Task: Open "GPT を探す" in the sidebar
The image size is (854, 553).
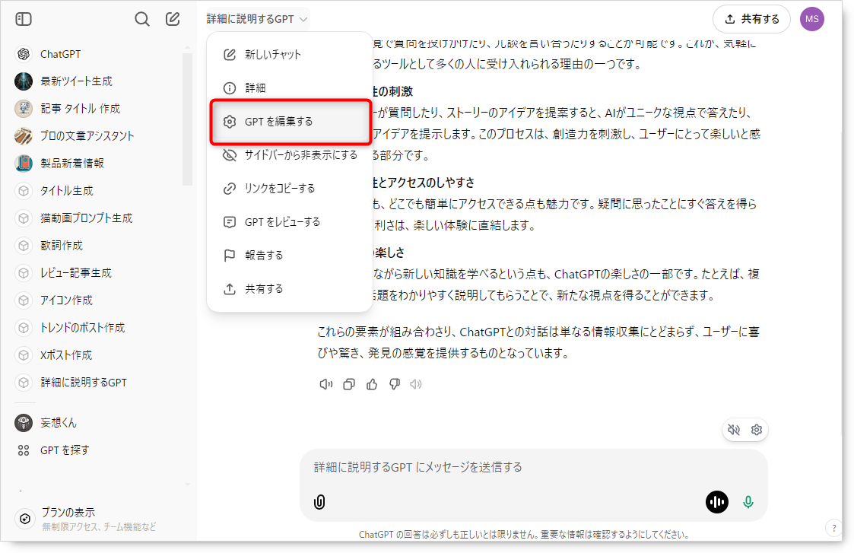Action: (x=65, y=450)
